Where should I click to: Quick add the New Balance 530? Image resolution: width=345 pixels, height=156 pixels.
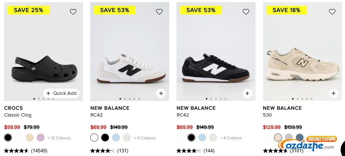(333, 93)
